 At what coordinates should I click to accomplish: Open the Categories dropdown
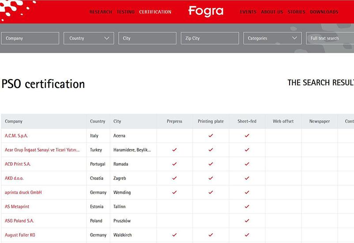click(x=272, y=38)
